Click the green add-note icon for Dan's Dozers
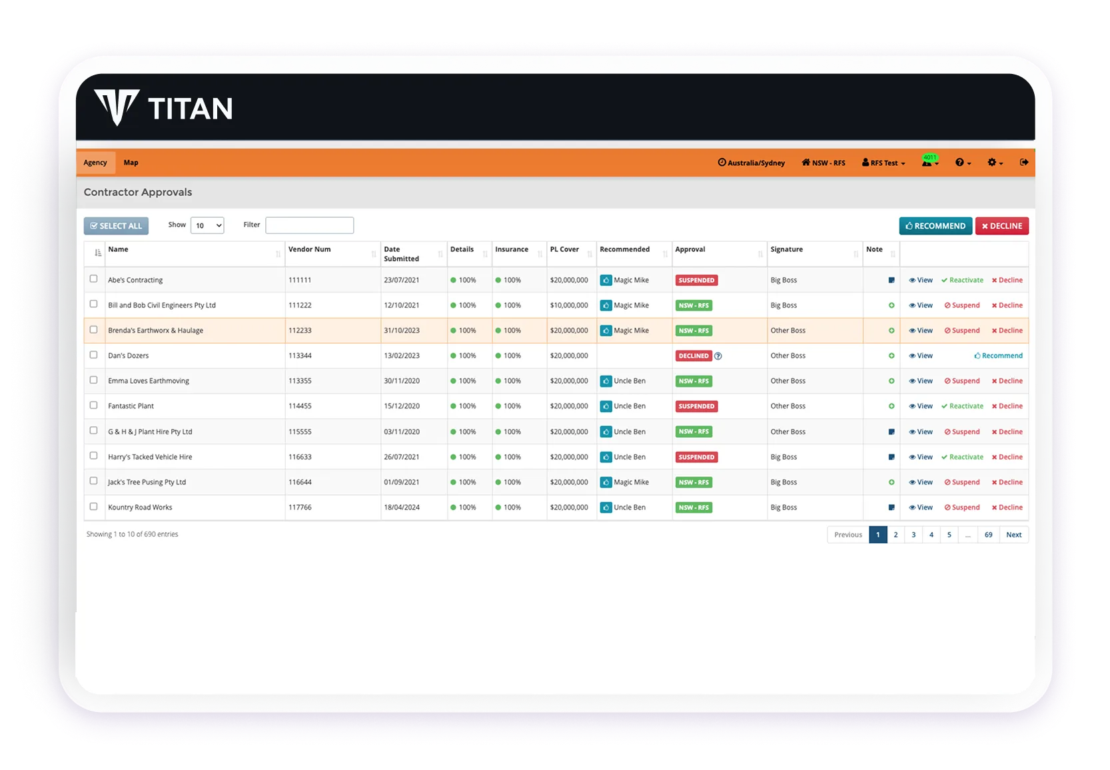This screenshot has width=1110, height=770. (890, 356)
